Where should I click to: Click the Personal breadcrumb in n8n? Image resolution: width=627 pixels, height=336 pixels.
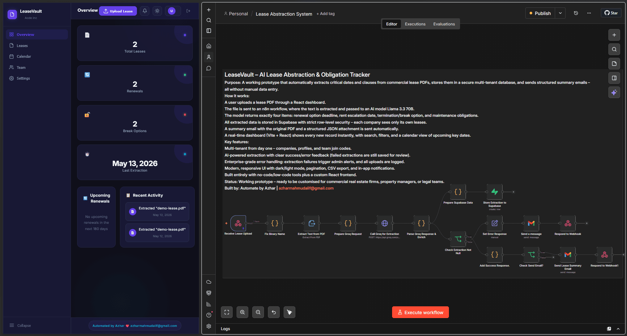[236, 14]
